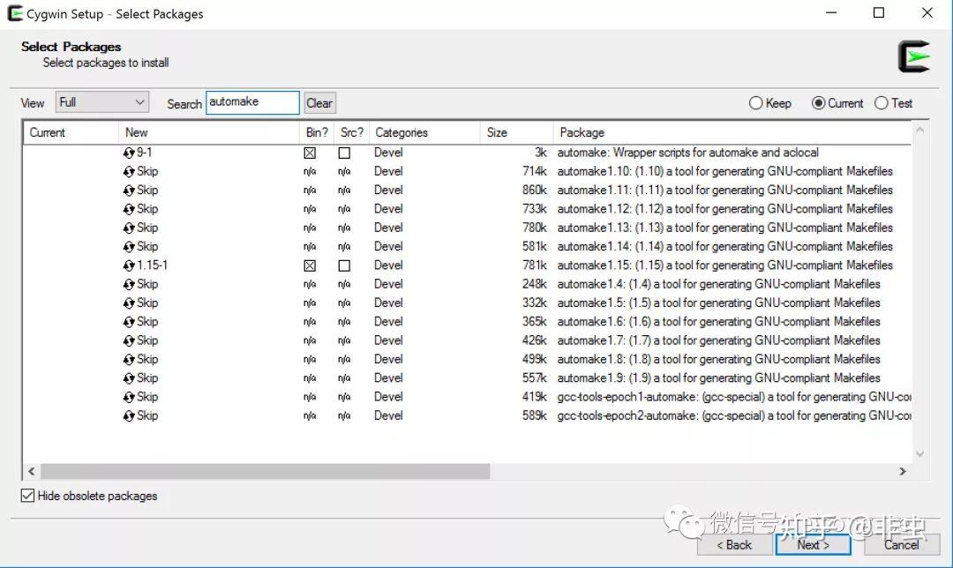Click the Src? column header
The height and width of the screenshot is (568, 953).
[352, 132]
